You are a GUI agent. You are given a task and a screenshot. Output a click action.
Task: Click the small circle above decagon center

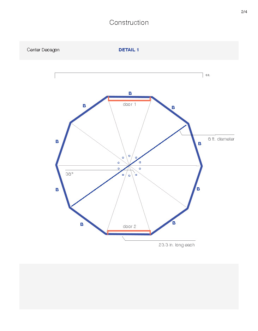pos(129,156)
